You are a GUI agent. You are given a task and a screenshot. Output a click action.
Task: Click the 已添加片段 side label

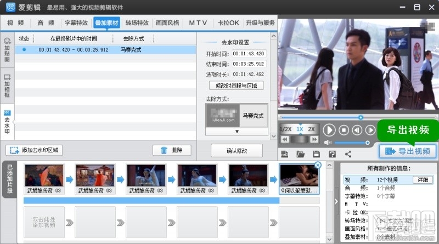point(9,179)
